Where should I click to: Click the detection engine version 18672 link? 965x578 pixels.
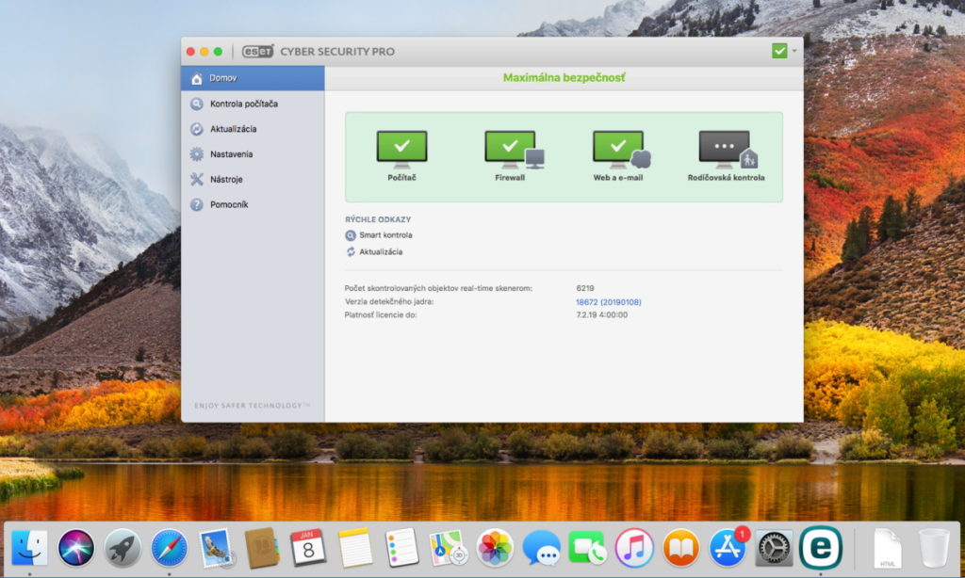point(608,301)
